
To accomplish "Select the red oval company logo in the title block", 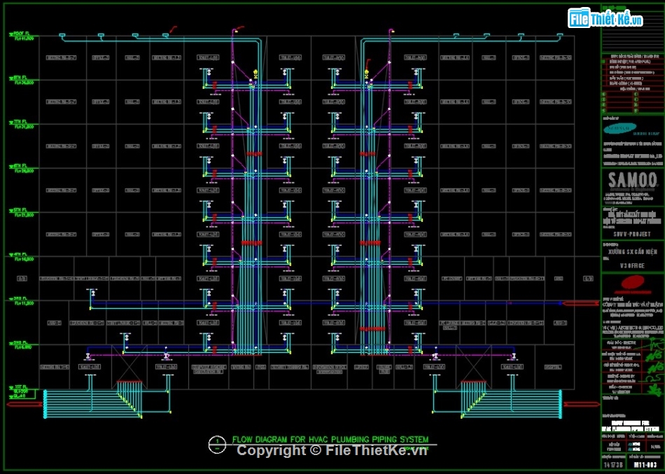I will 634,281.
